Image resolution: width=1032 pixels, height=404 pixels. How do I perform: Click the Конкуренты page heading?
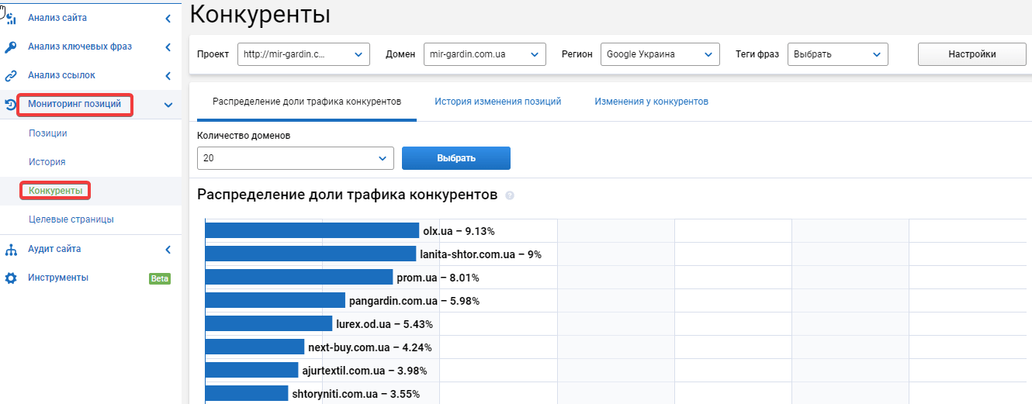[260, 15]
